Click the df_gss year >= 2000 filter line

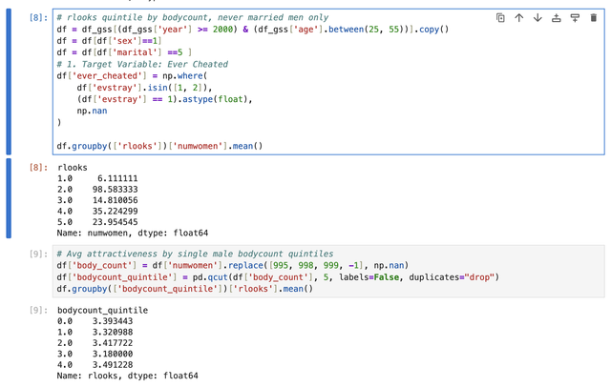(x=253, y=30)
